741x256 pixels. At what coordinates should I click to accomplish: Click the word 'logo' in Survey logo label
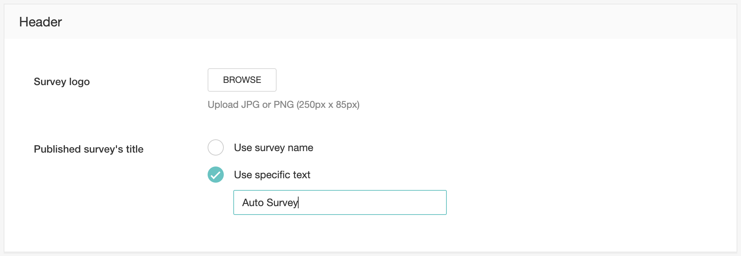tap(79, 82)
